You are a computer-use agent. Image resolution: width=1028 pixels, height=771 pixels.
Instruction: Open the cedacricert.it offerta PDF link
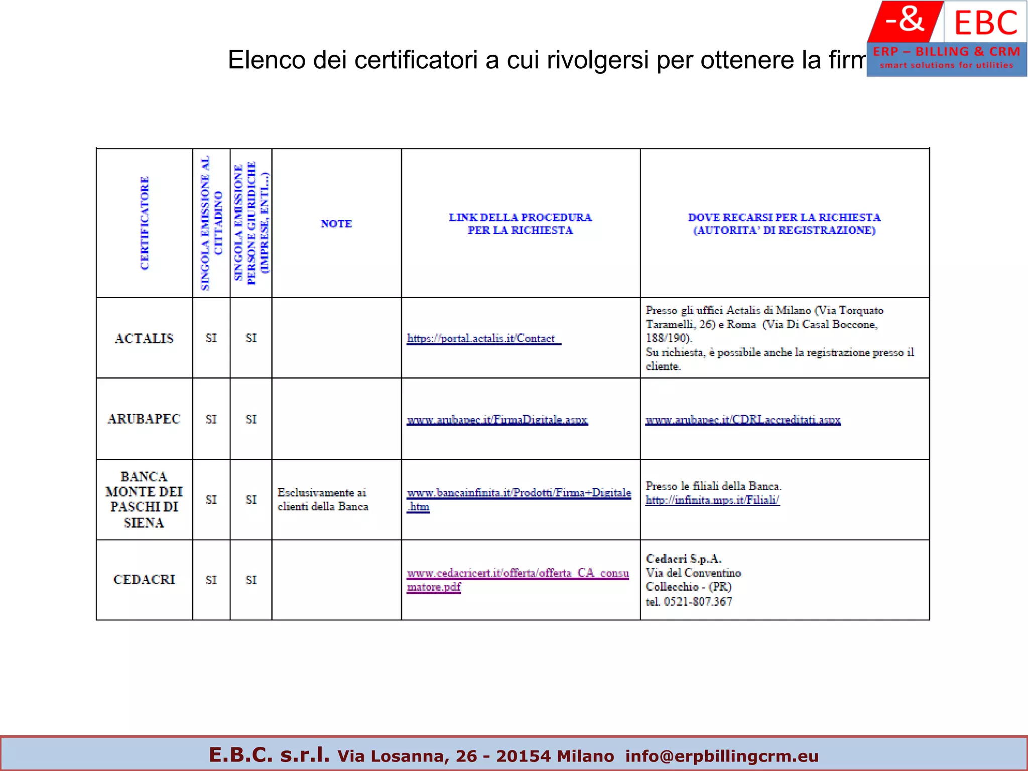518,580
